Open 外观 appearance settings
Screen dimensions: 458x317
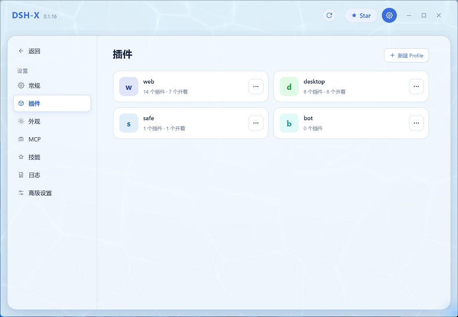[x=52, y=121]
